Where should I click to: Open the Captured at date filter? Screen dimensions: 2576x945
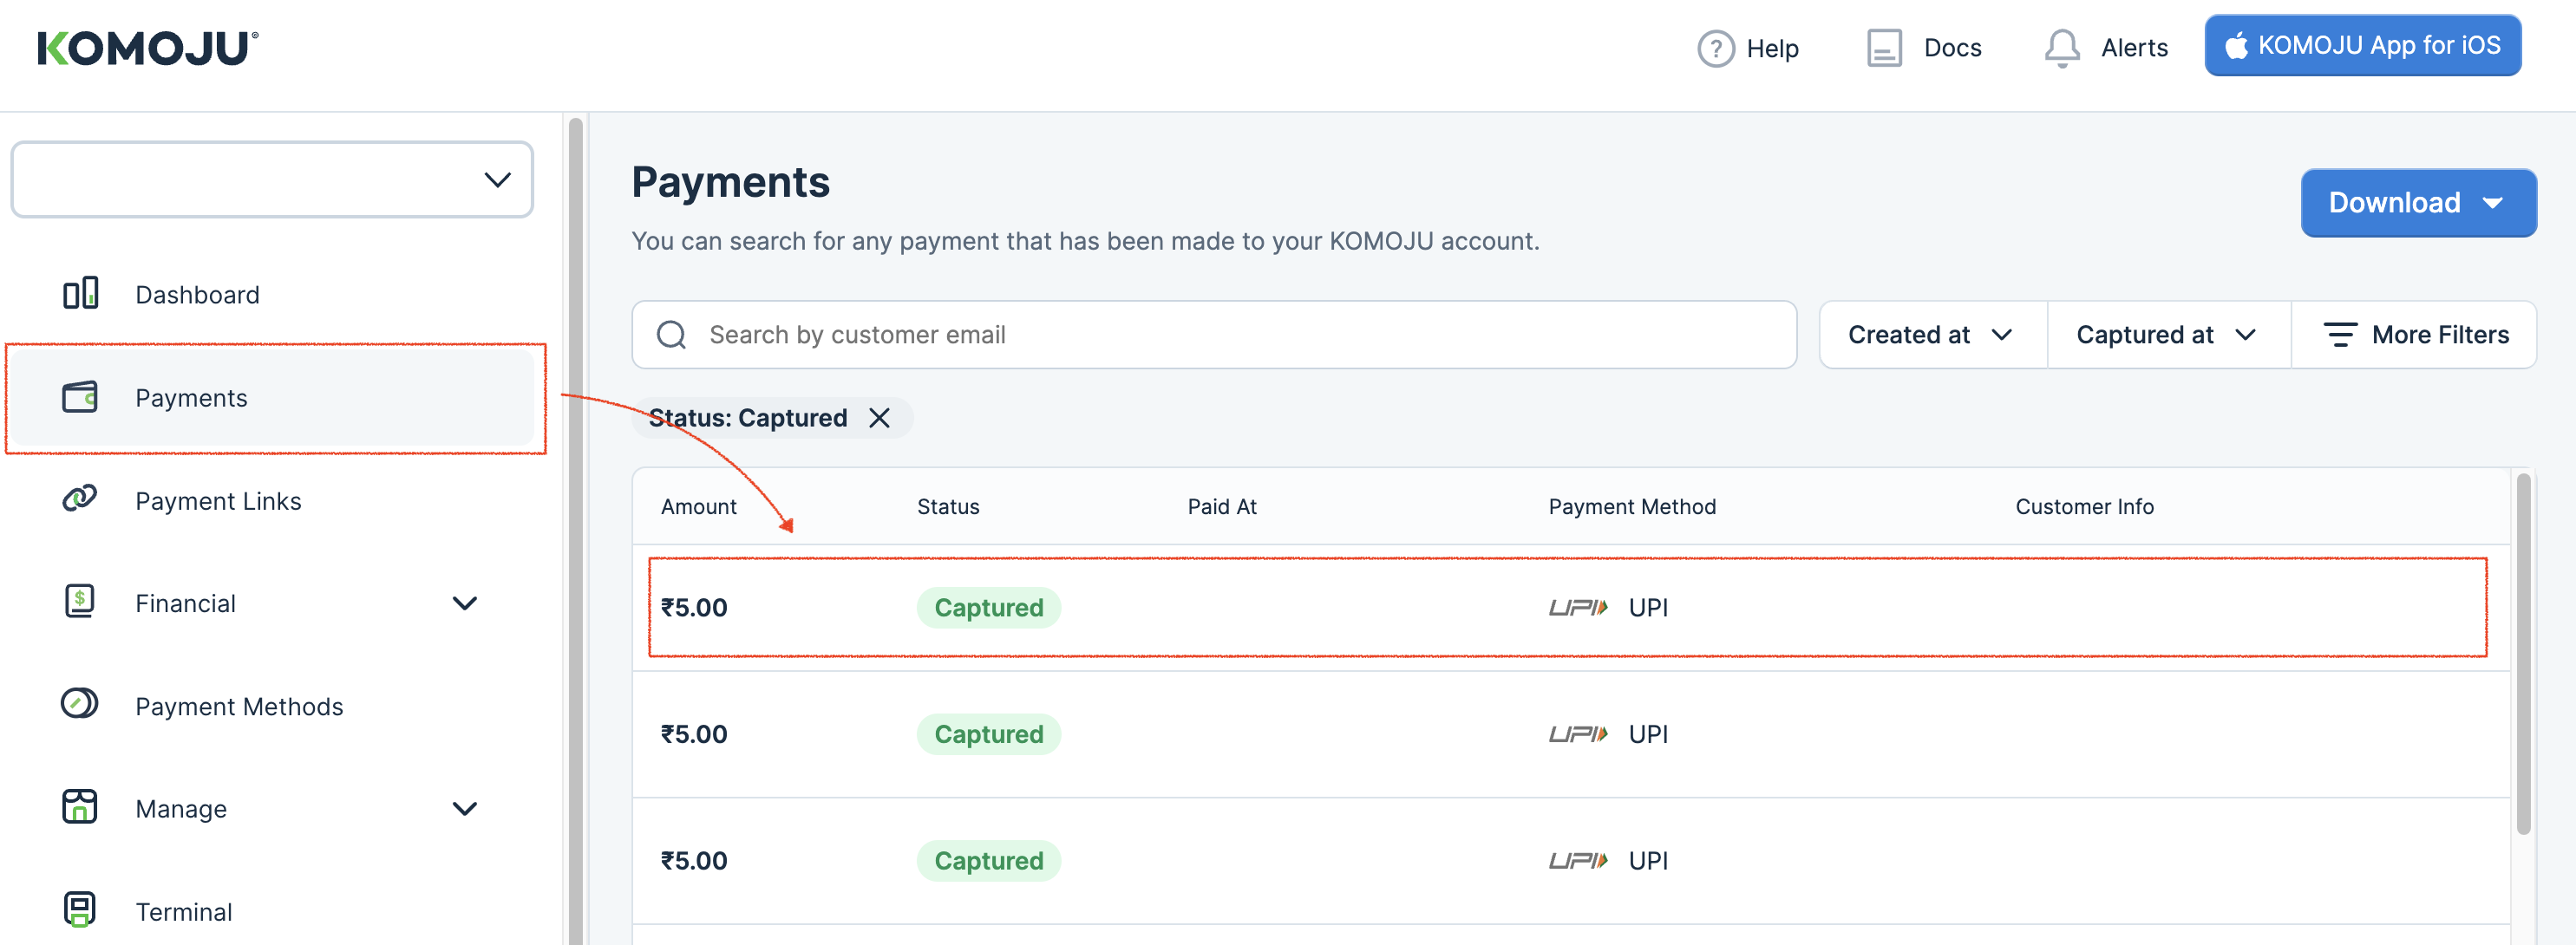pyautogui.click(x=2166, y=335)
